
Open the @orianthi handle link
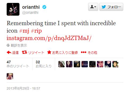30,12
